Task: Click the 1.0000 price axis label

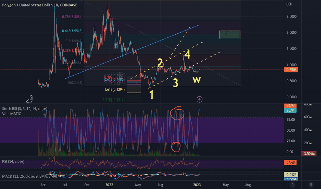Action: 291,65
